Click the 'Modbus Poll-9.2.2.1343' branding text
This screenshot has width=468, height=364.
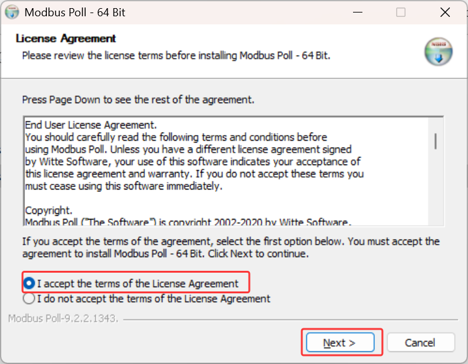[63, 318]
